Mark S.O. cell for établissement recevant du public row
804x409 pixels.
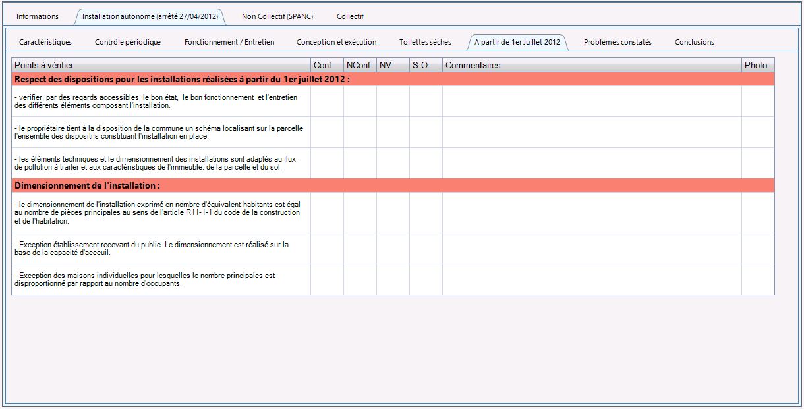click(426, 249)
